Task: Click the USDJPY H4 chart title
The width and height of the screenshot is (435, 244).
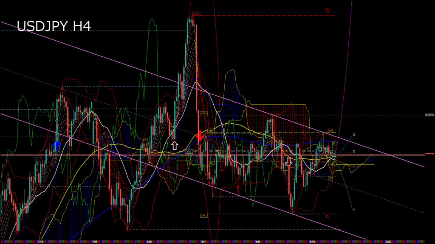Action: (54, 26)
